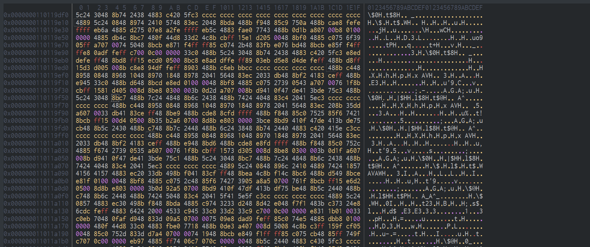Select first word 4889 in row 0x0000000110119e10
The image size is (590, 247).
click(x=83, y=23)
